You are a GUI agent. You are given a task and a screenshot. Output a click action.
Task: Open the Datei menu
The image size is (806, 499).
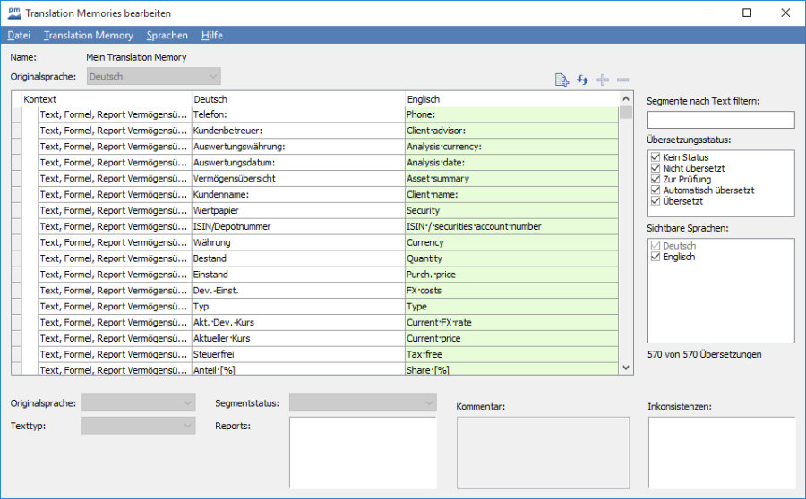[19, 36]
